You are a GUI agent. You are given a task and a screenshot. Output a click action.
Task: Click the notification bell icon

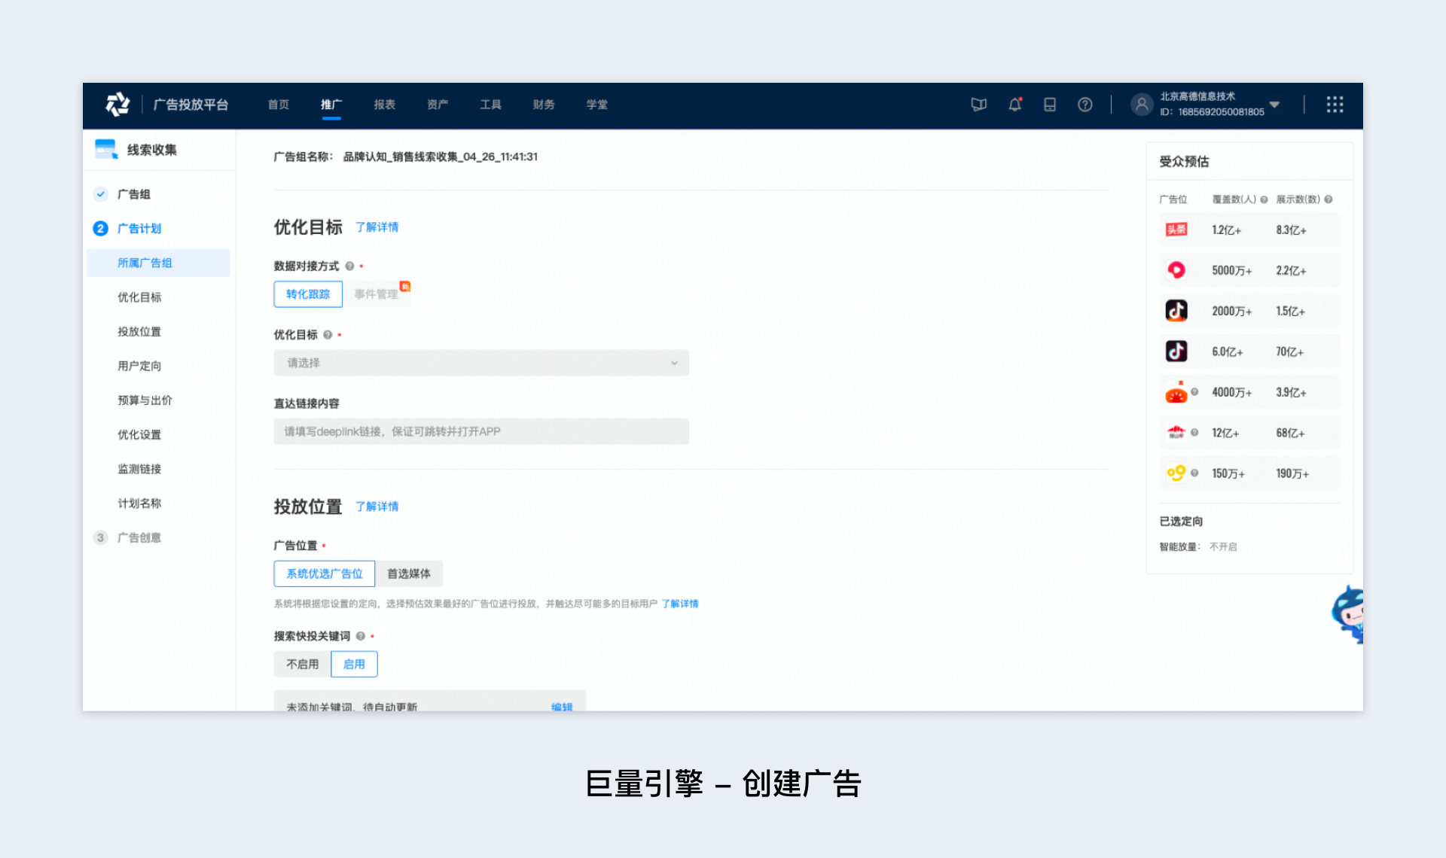click(x=1014, y=105)
